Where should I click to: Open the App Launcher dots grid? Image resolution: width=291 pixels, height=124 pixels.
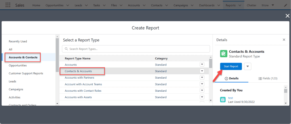(8, 5)
